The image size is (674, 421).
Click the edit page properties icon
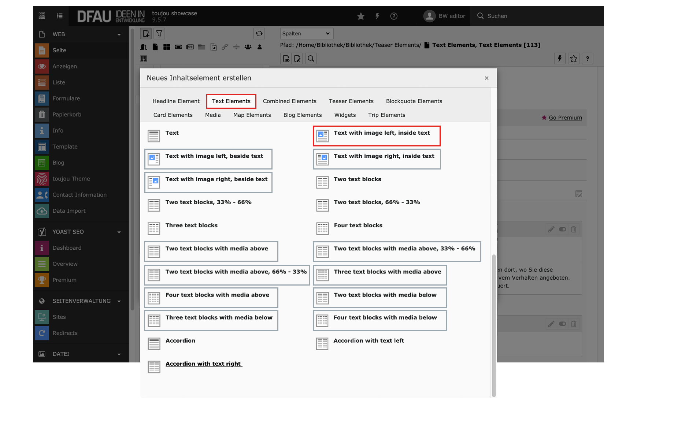point(298,59)
